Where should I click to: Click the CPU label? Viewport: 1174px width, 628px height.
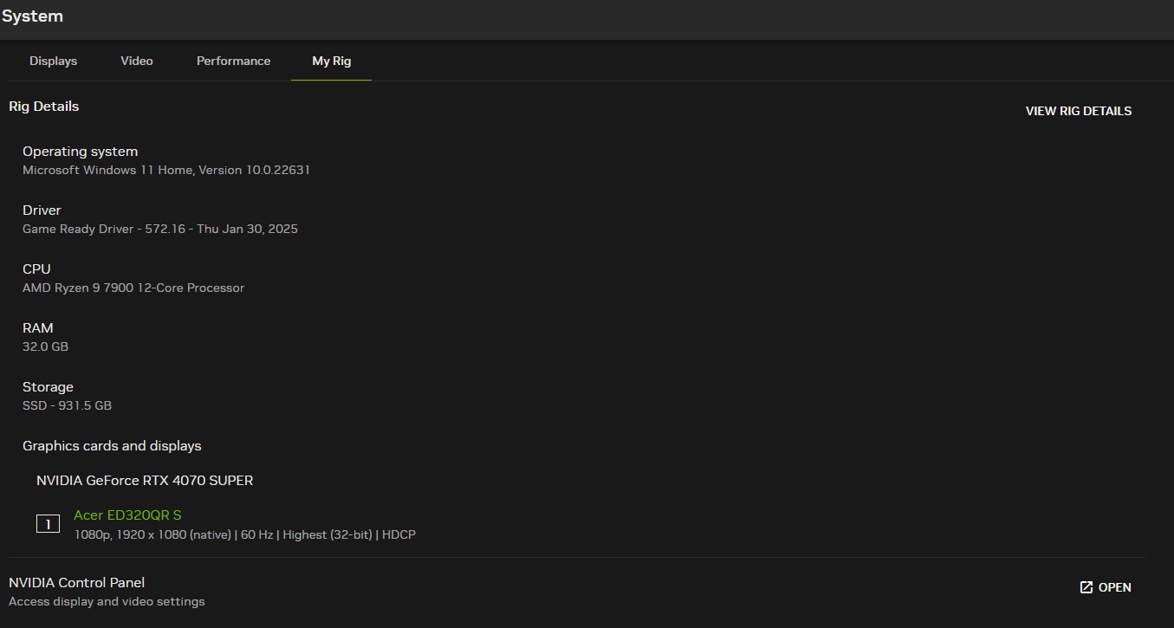36,269
